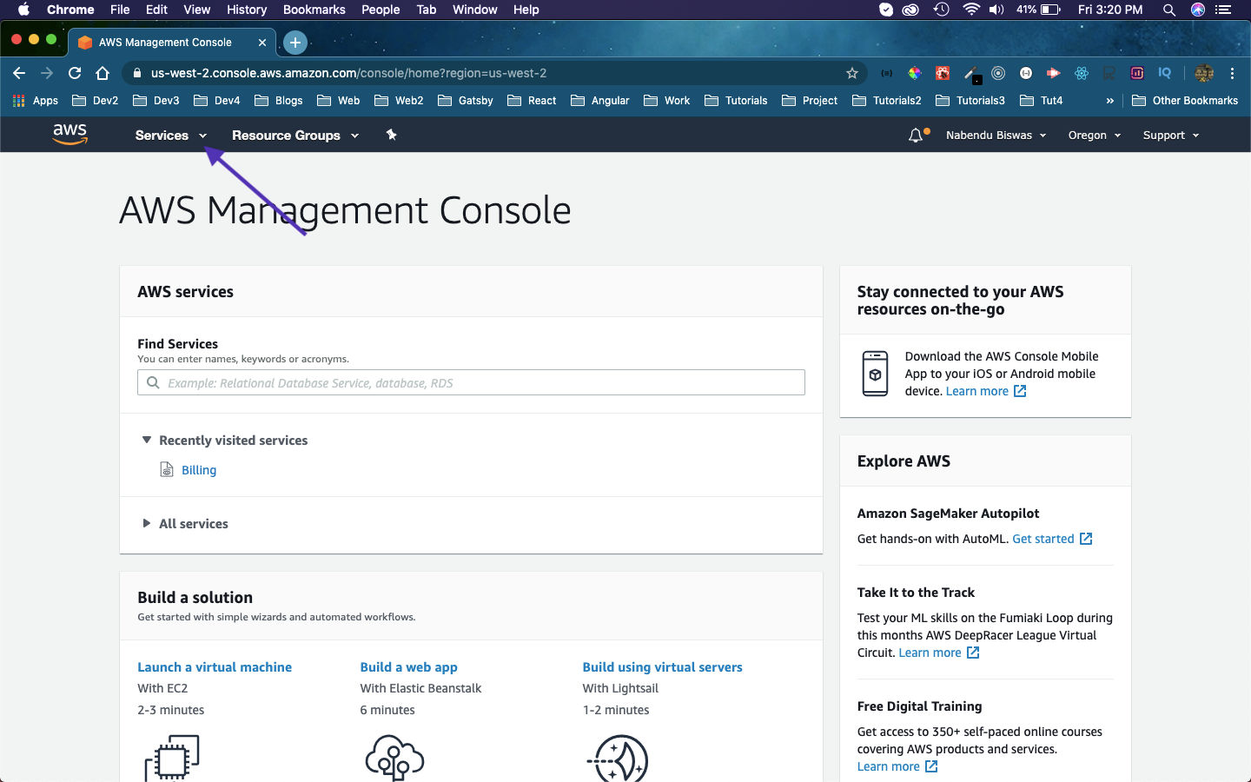Open the Support dropdown
1251x782 pixels.
(x=1171, y=136)
